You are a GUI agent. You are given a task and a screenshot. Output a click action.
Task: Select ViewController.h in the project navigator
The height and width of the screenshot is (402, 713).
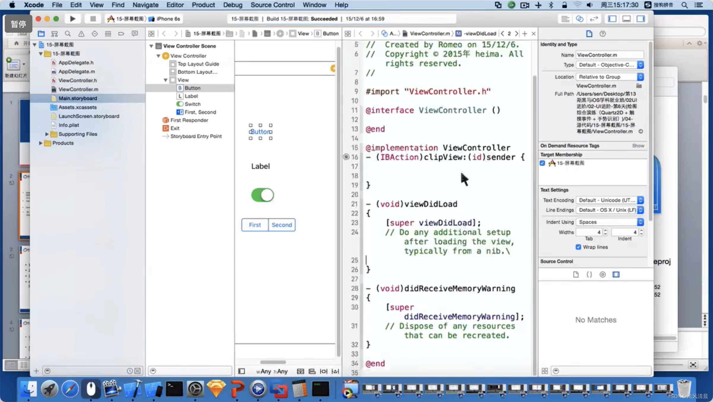pos(78,80)
